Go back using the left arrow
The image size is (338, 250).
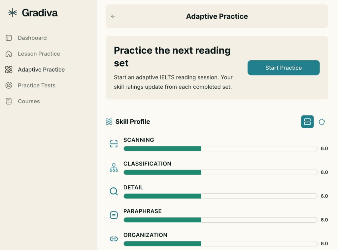[113, 16]
